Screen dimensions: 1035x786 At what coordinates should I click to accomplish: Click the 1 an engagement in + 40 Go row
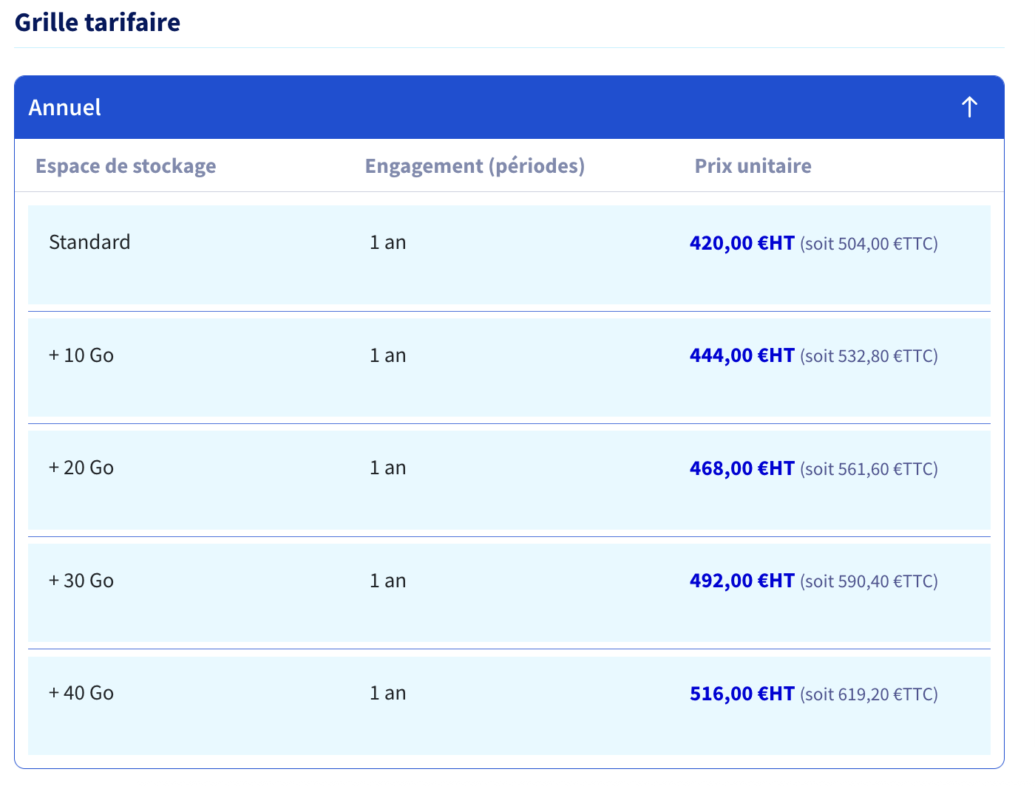point(388,693)
